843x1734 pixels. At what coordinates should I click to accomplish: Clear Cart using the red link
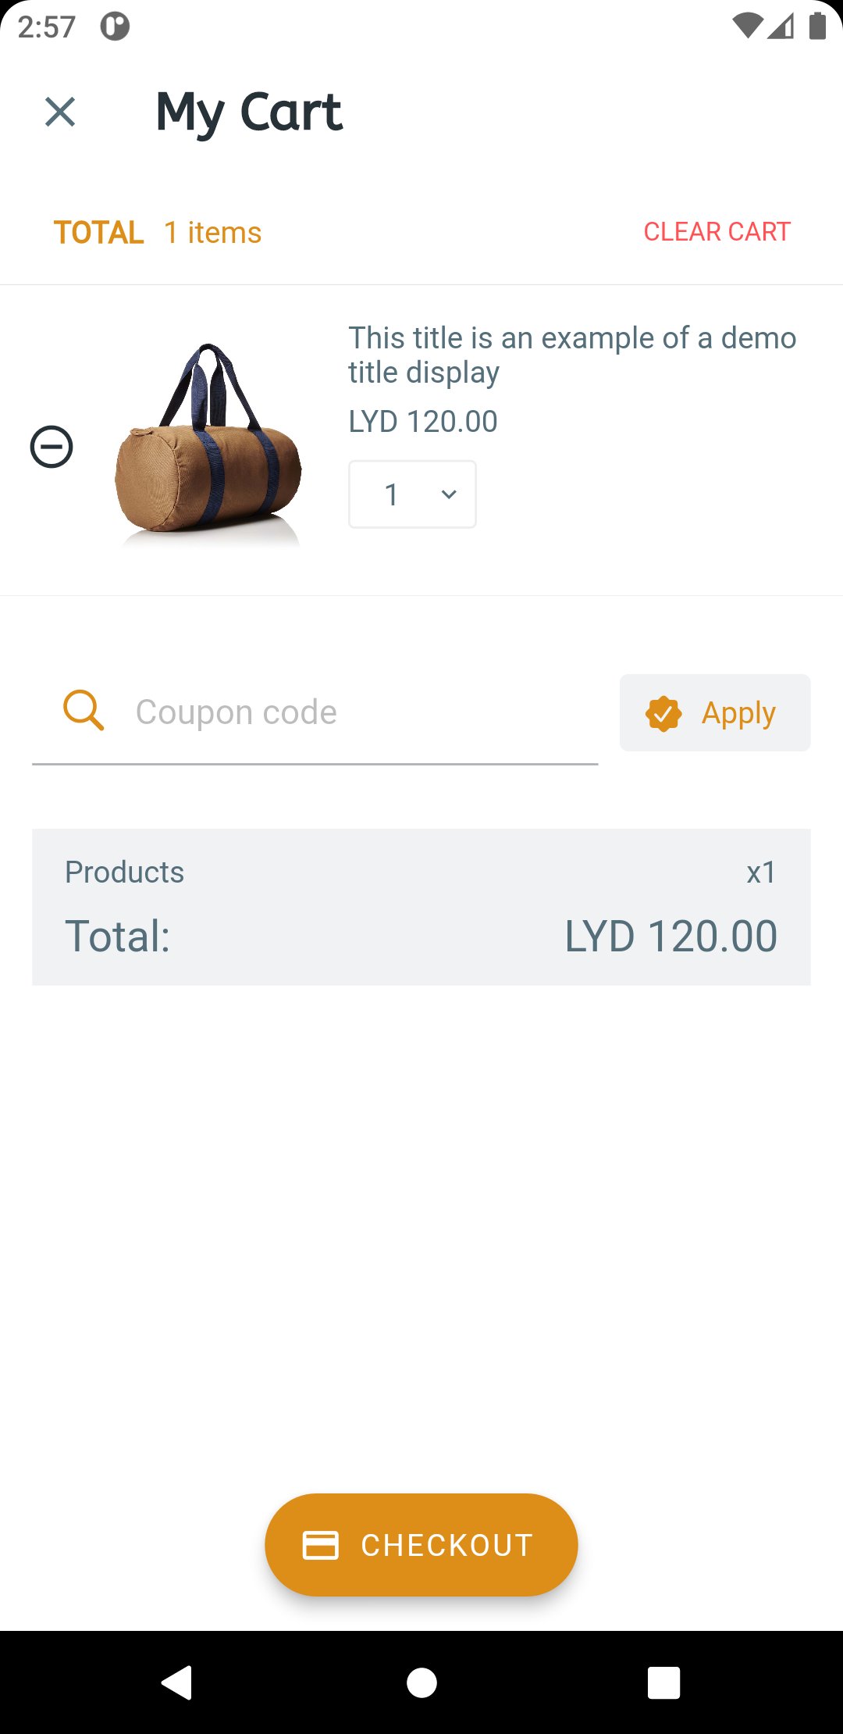pyautogui.click(x=717, y=232)
